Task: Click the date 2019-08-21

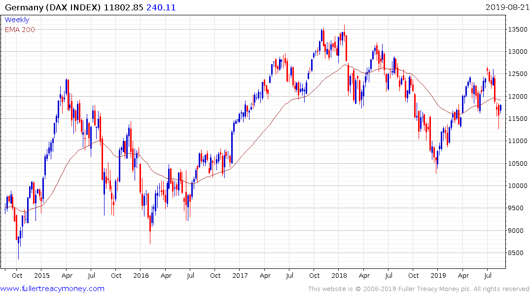Action: tap(507, 7)
